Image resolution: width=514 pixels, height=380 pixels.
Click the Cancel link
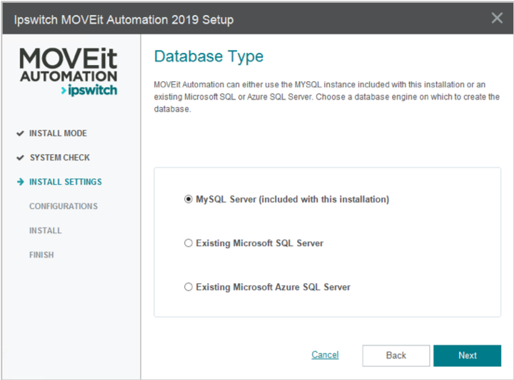(325, 355)
